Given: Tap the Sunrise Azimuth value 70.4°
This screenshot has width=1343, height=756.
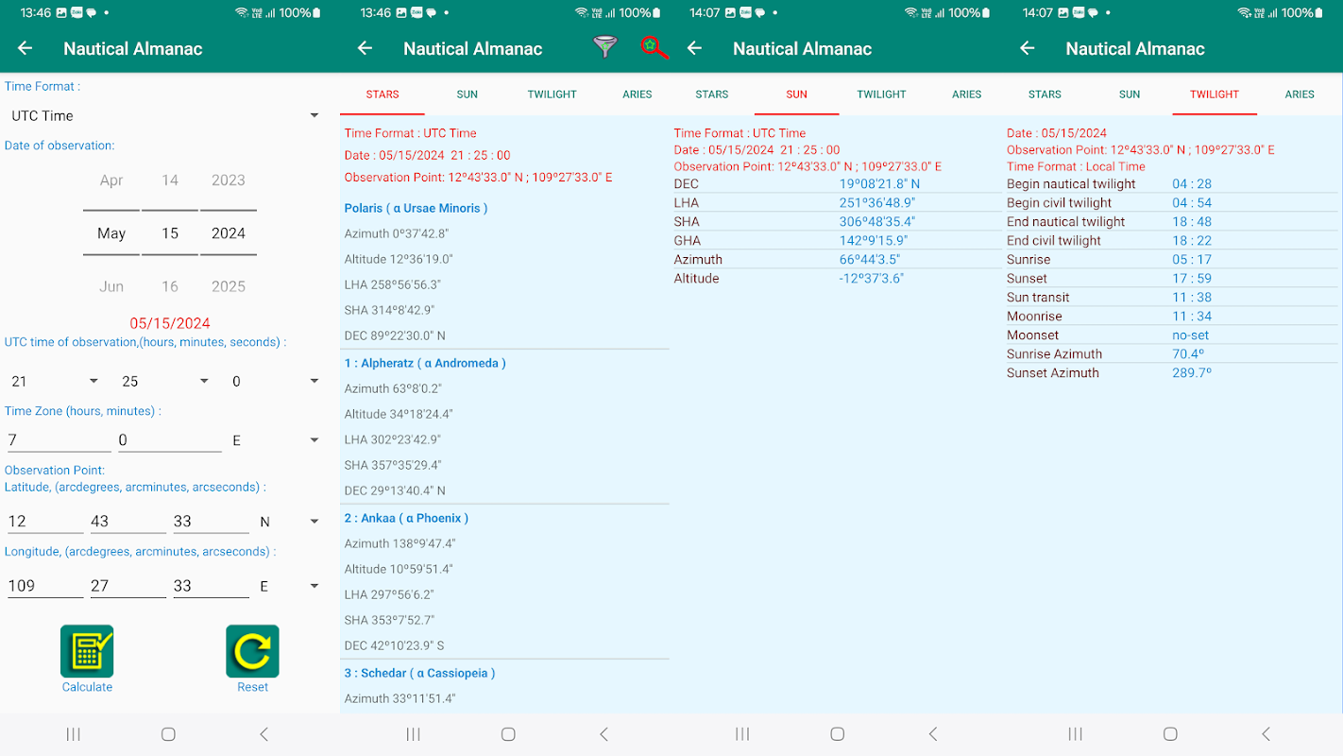Looking at the screenshot, I should [1188, 354].
